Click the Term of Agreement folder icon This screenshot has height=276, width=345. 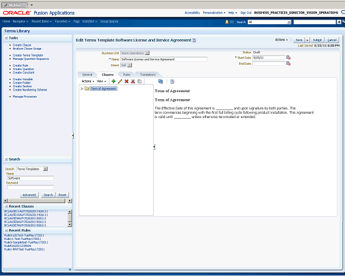[x=87, y=88]
